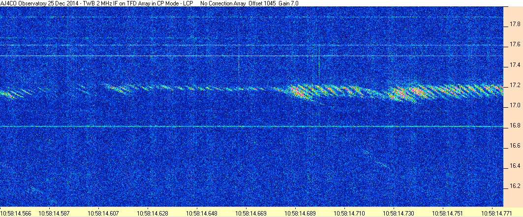
Task: Click the 16.8 frequency axis label
Action: pyautogui.click(x=515, y=125)
